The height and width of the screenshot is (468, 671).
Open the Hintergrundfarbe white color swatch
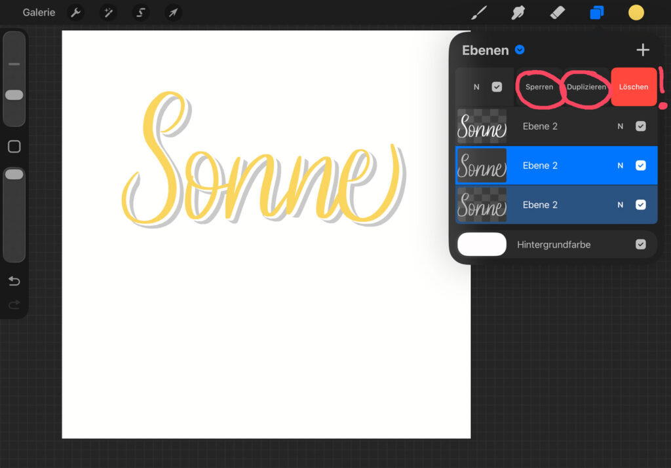482,244
